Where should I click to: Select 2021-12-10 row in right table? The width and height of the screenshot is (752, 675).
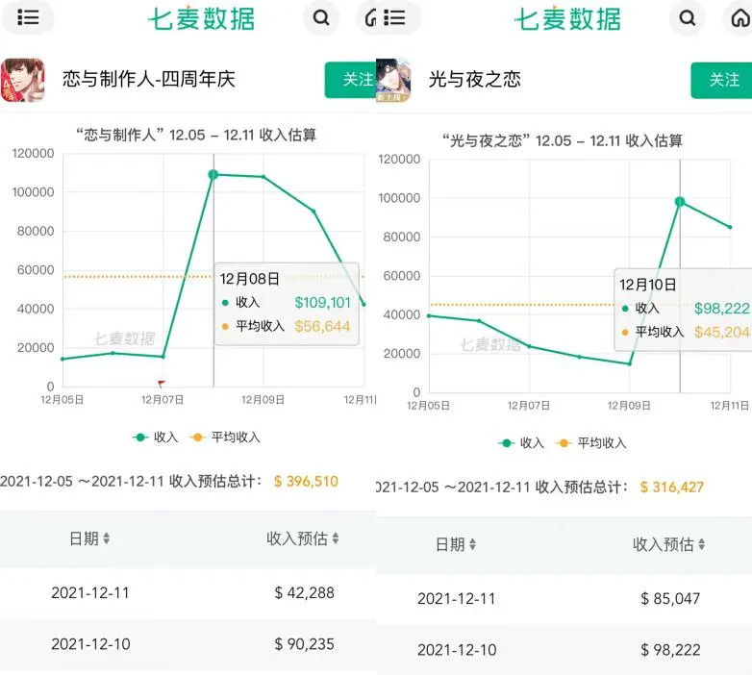(564, 650)
